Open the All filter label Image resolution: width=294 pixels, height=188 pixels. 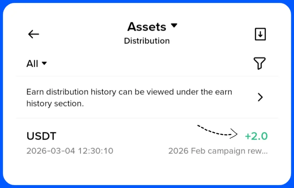coord(32,64)
